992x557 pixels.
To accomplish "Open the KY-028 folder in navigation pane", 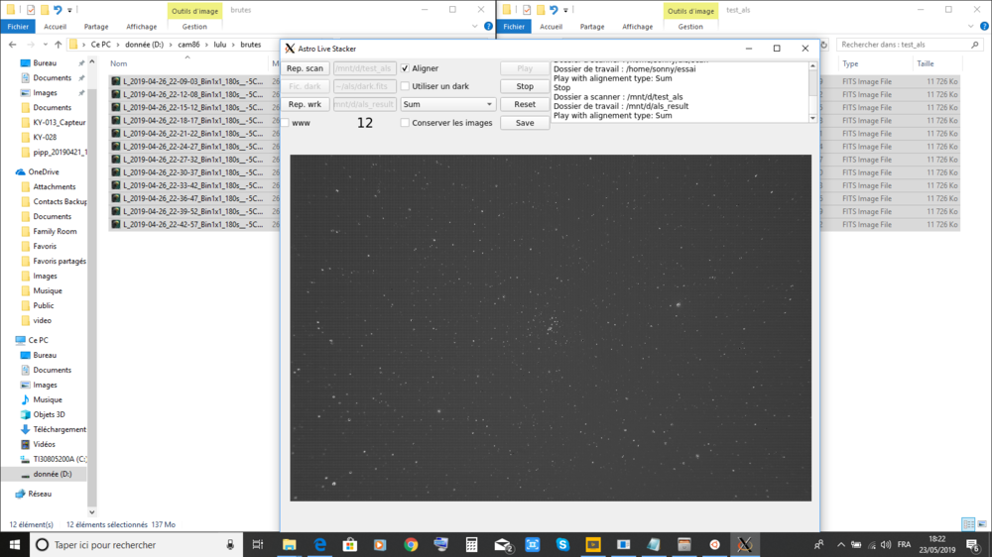I will [x=45, y=137].
